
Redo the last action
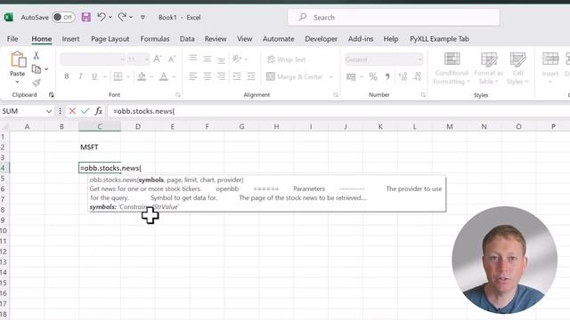pos(122,17)
